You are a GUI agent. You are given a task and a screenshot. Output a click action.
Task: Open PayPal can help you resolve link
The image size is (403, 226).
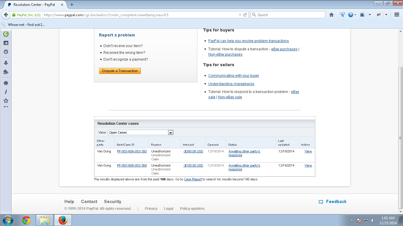(248, 41)
